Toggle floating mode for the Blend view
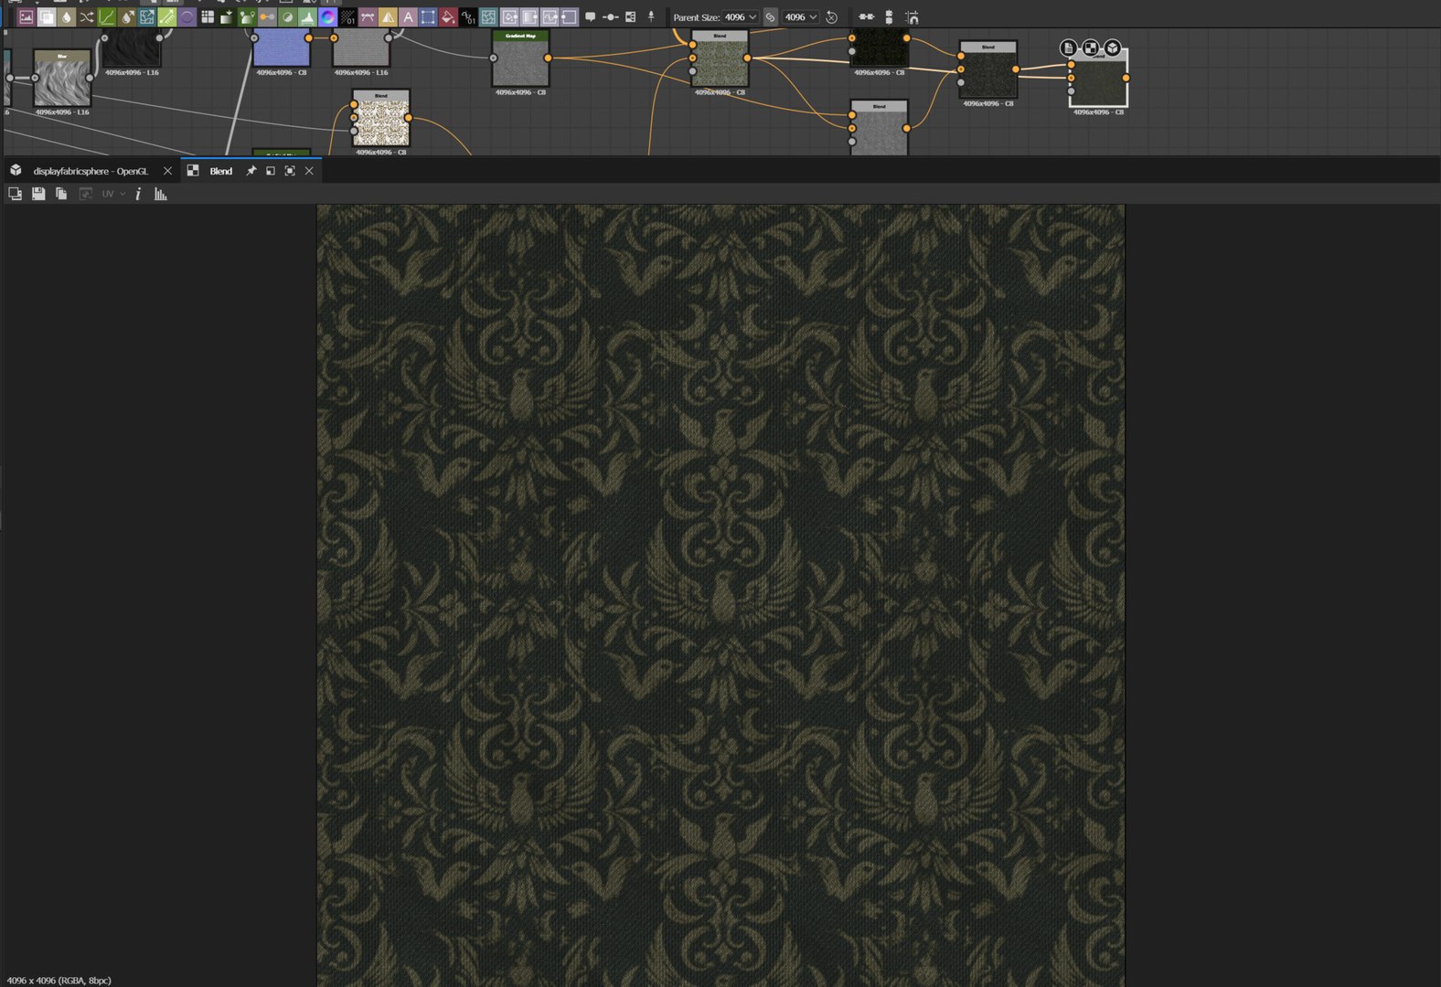 pos(271,171)
